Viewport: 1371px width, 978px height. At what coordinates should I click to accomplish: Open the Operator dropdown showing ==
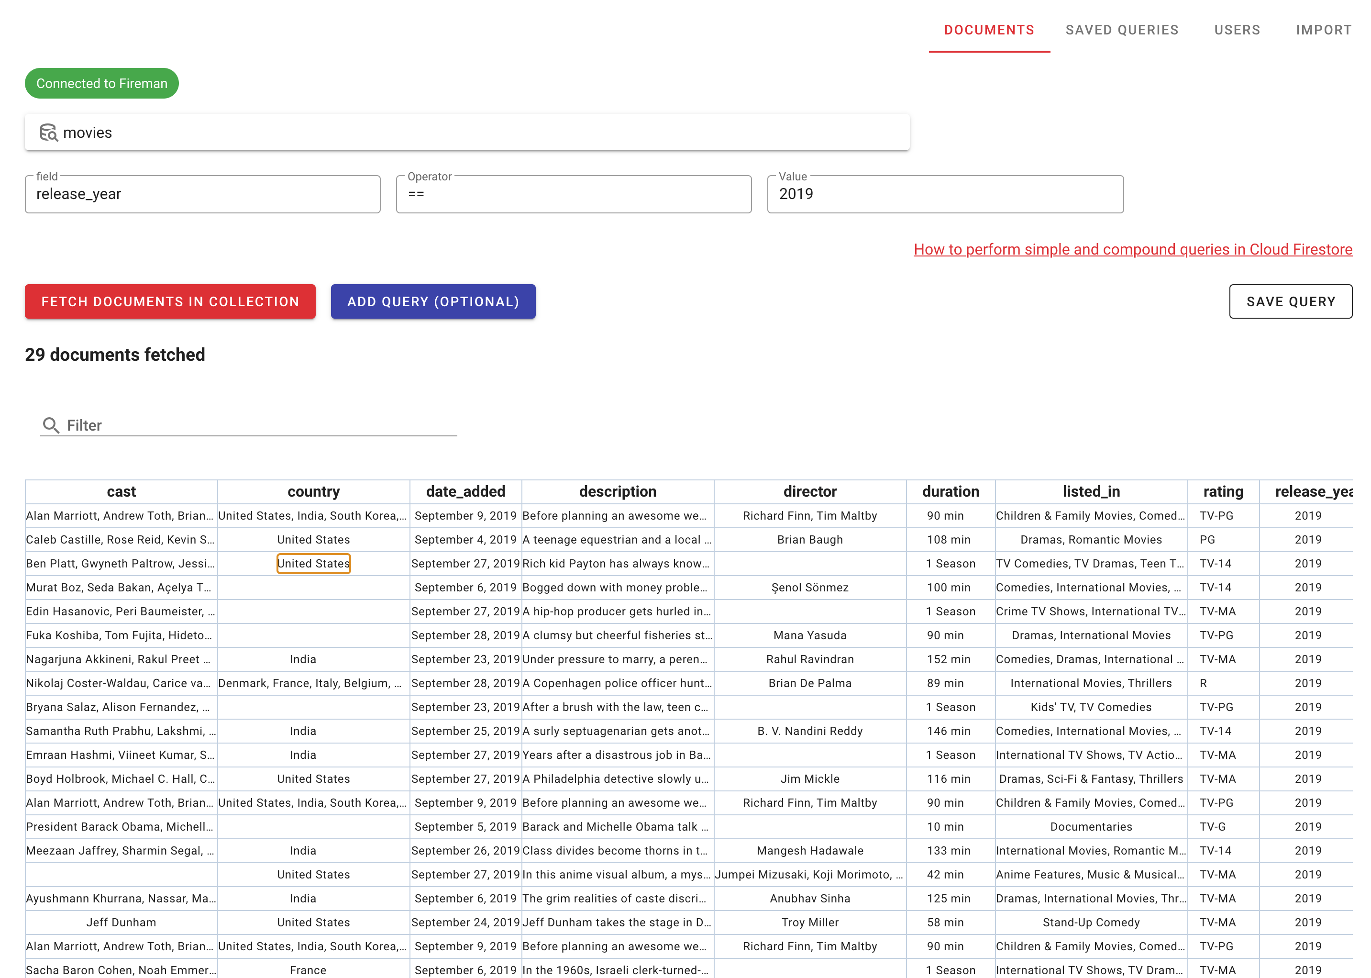tap(573, 194)
